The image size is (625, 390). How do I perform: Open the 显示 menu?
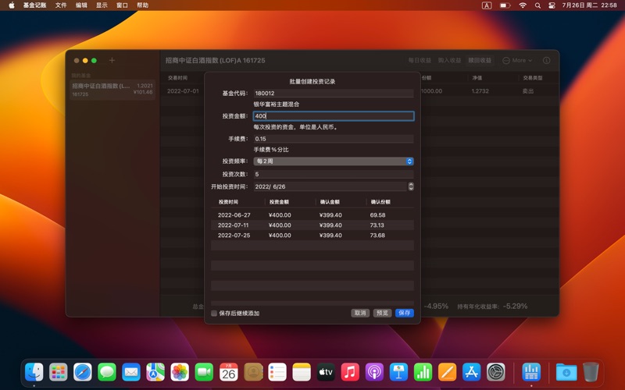pyautogui.click(x=102, y=5)
